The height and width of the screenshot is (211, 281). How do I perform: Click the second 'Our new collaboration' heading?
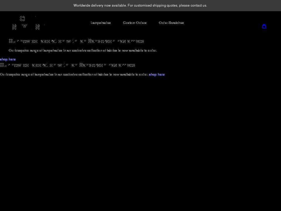pyautogui.click(x=68, y=65)
